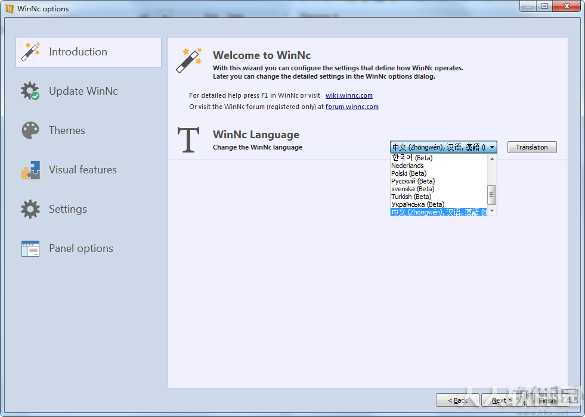Pick Polski (Beta) language
Viewport: 585px width, 417px height.
[x=438, y=173]
